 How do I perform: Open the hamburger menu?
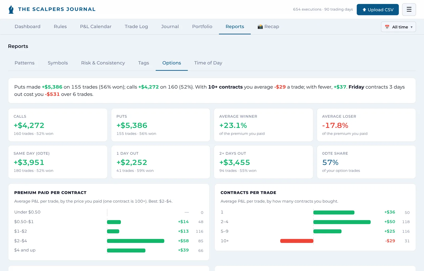(409, 10)
